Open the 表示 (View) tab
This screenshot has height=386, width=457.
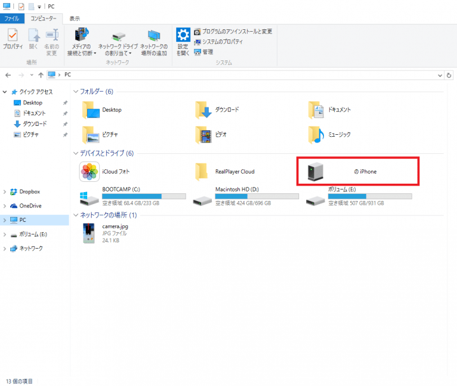point(74,18)
